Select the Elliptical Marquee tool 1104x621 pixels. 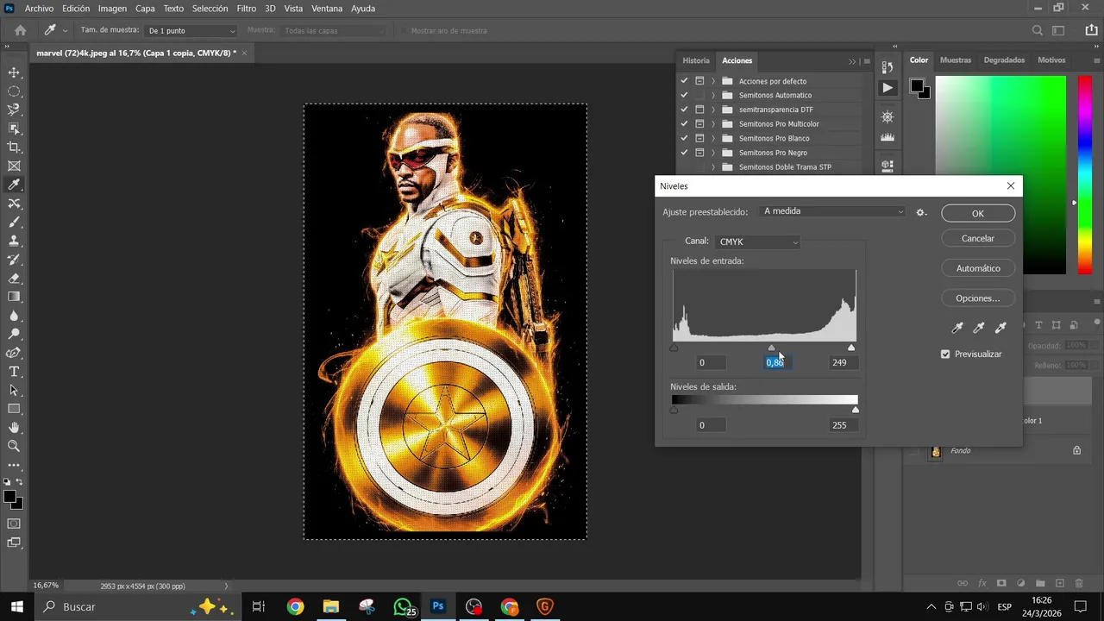(x=14, y=91)
